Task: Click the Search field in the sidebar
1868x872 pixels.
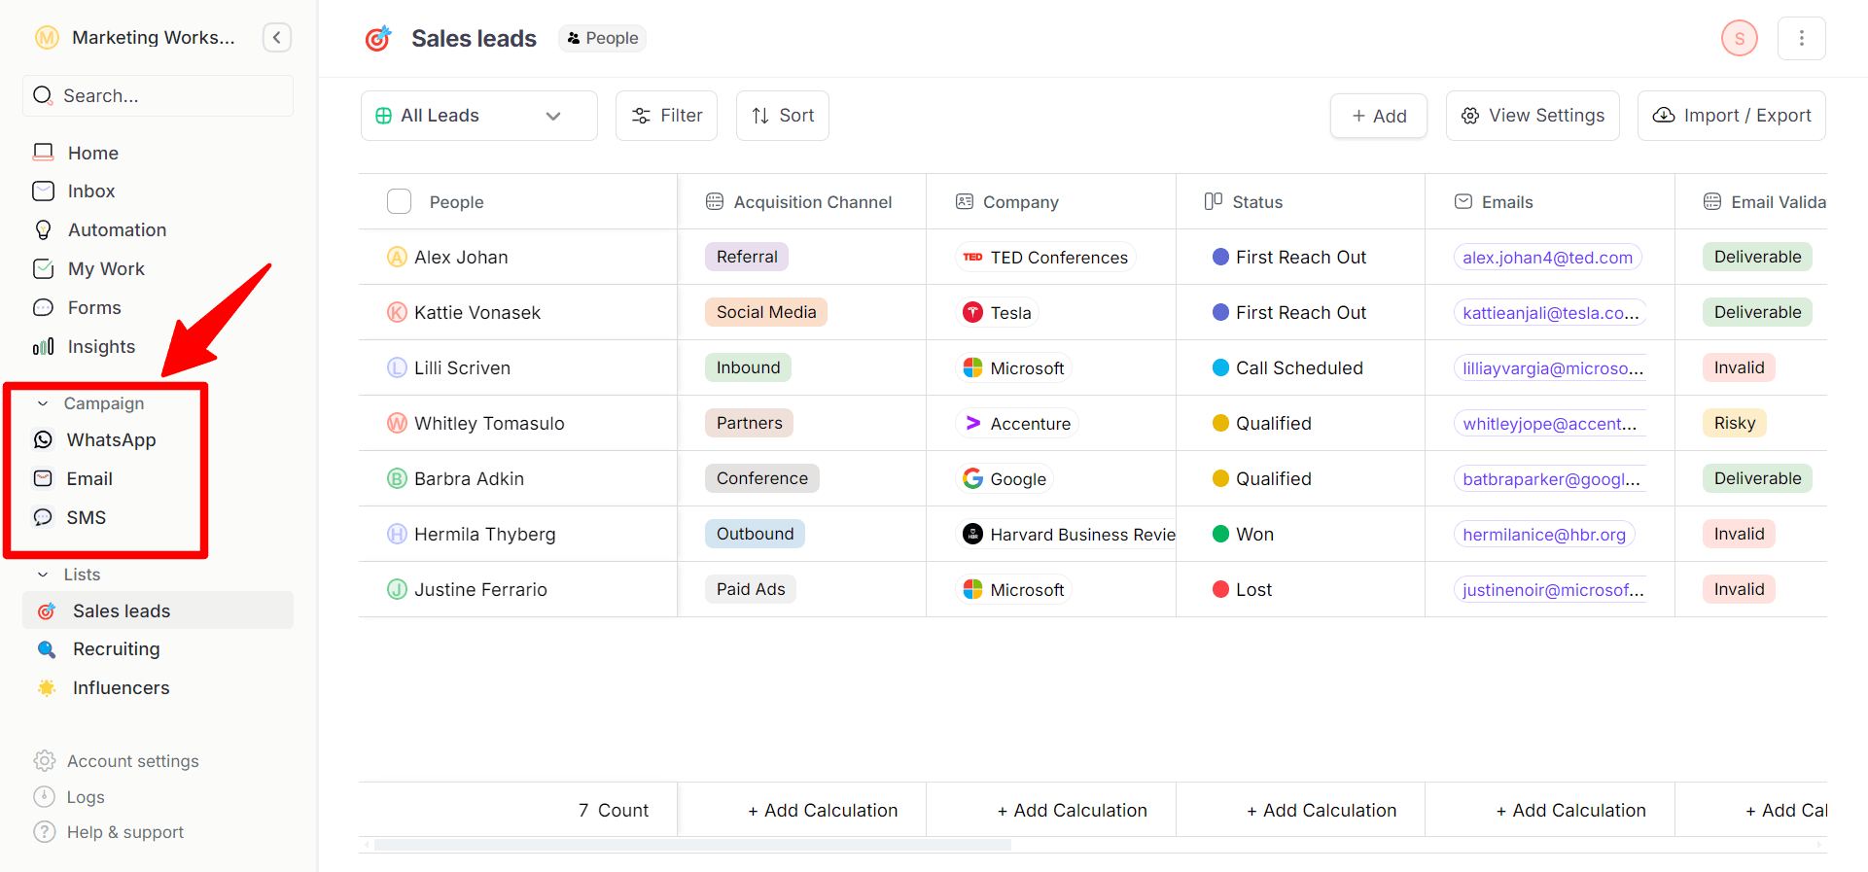Action: [x=158, y=96]
